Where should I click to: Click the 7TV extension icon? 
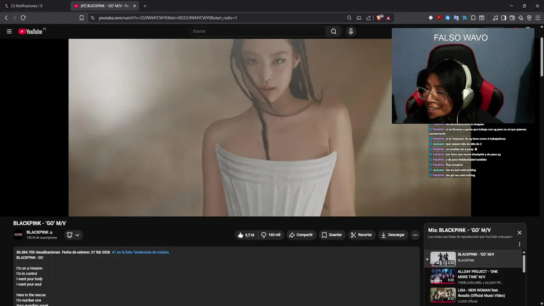[x=465, y=18]
